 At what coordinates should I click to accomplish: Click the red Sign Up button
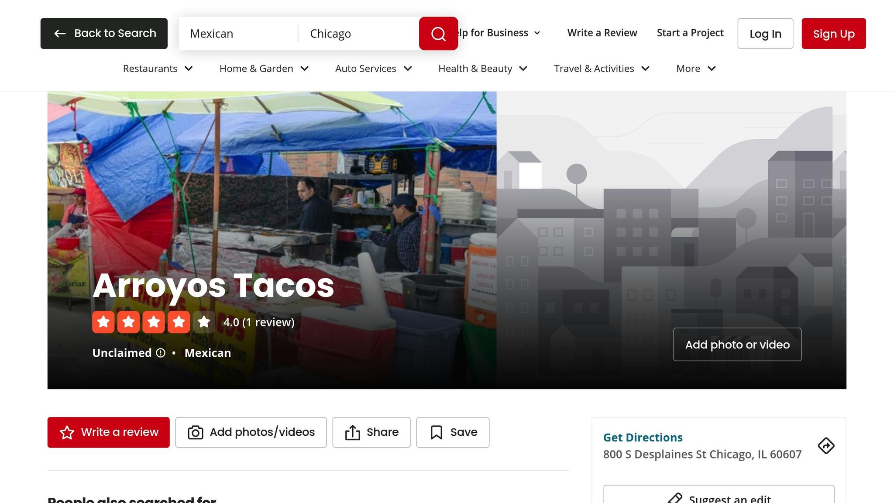point(834,34)
